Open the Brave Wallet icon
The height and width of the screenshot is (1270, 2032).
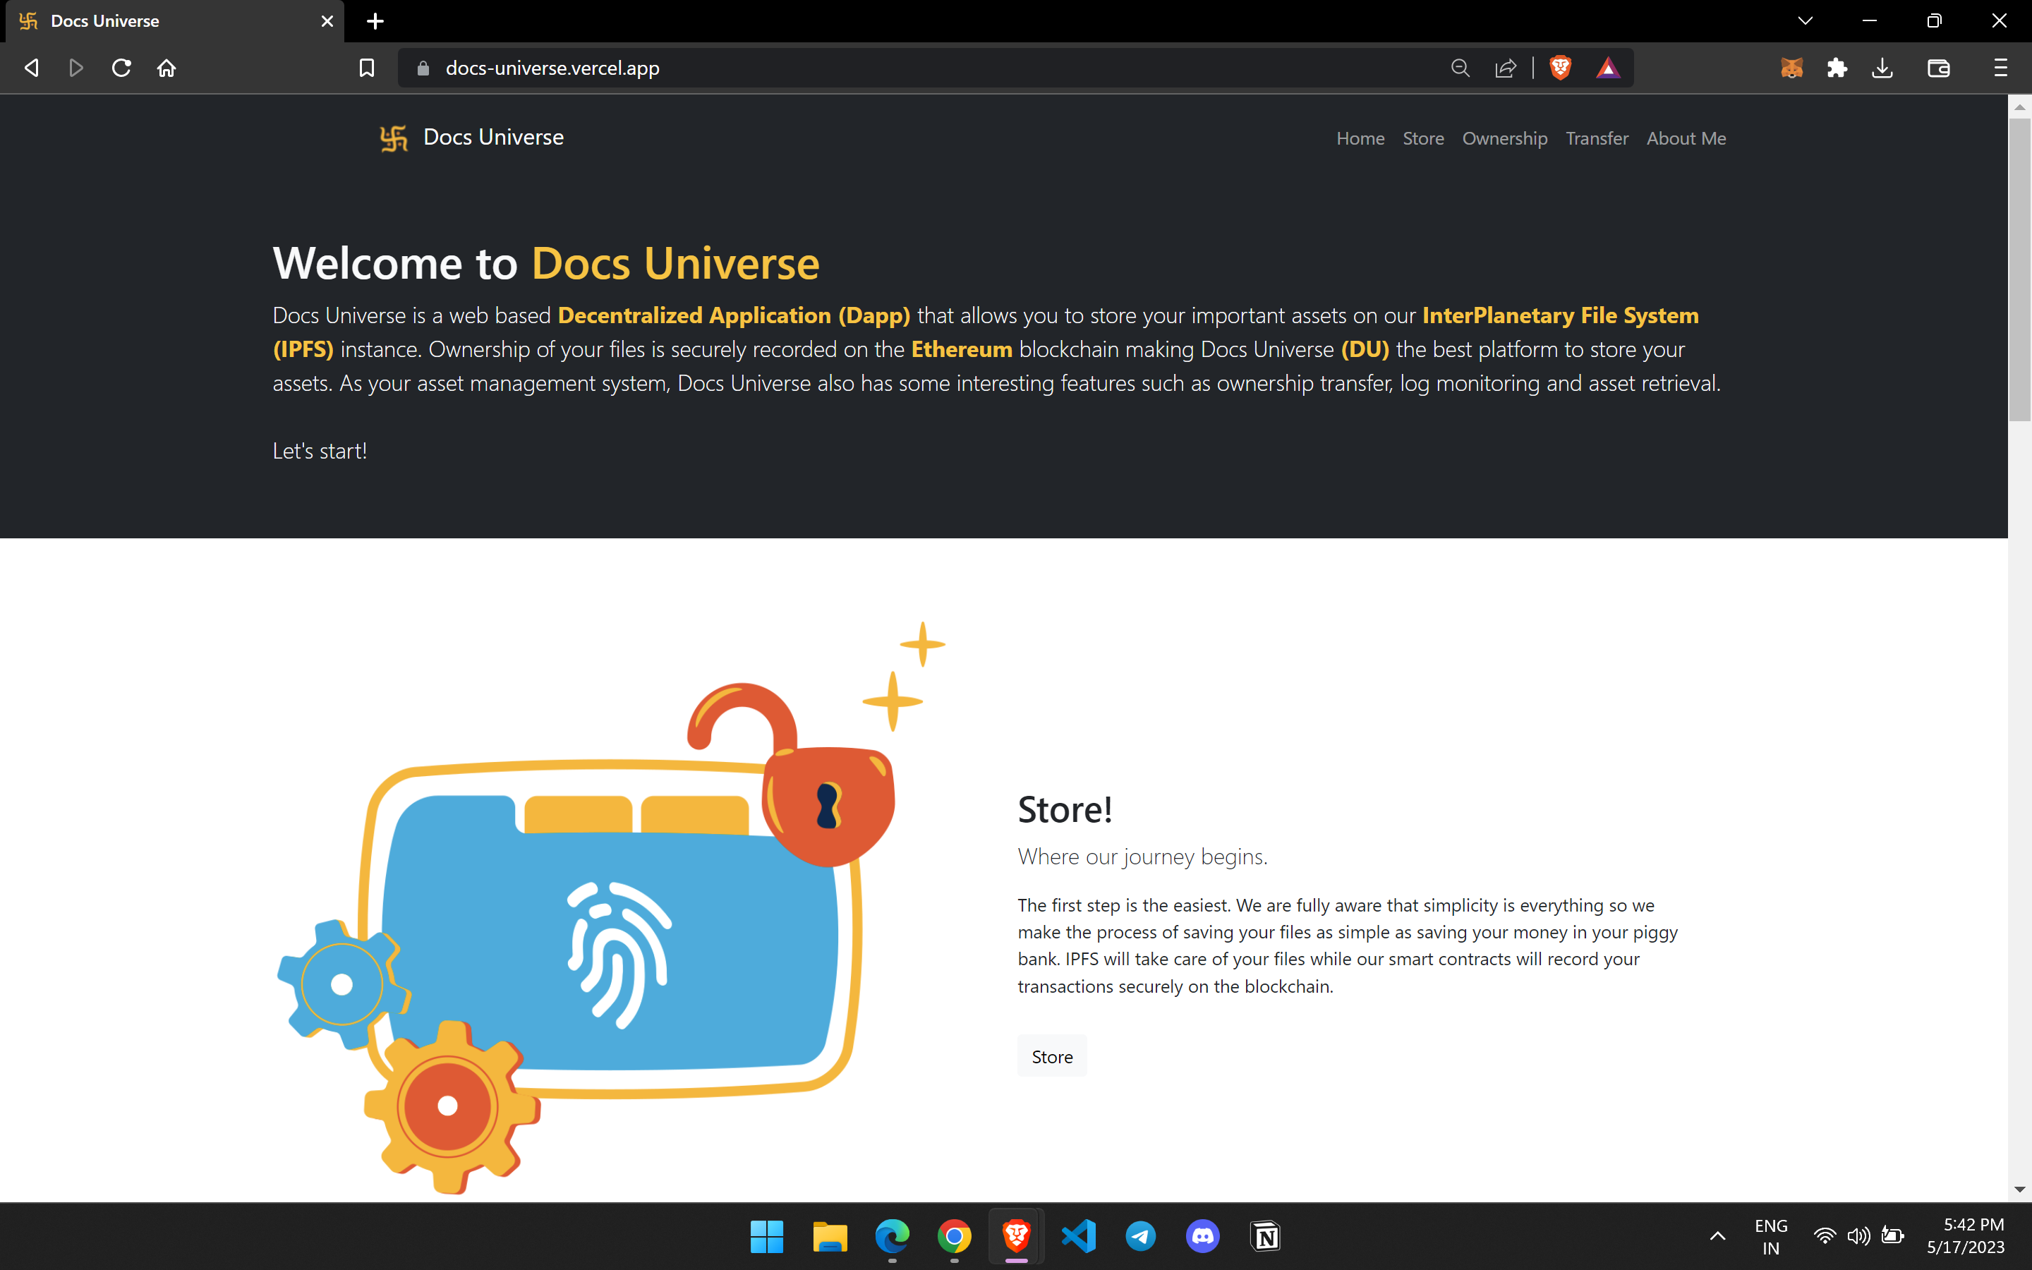[x=1938, y=68]
